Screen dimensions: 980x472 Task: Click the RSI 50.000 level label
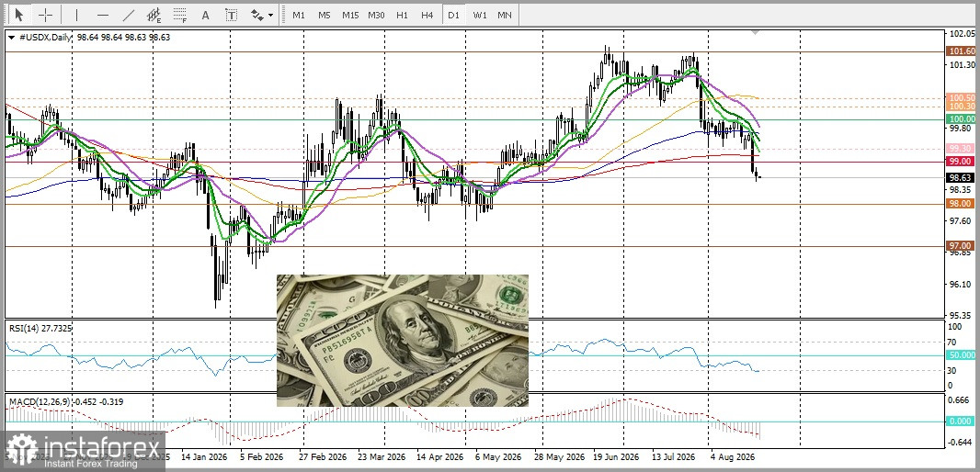pos(962,354)
